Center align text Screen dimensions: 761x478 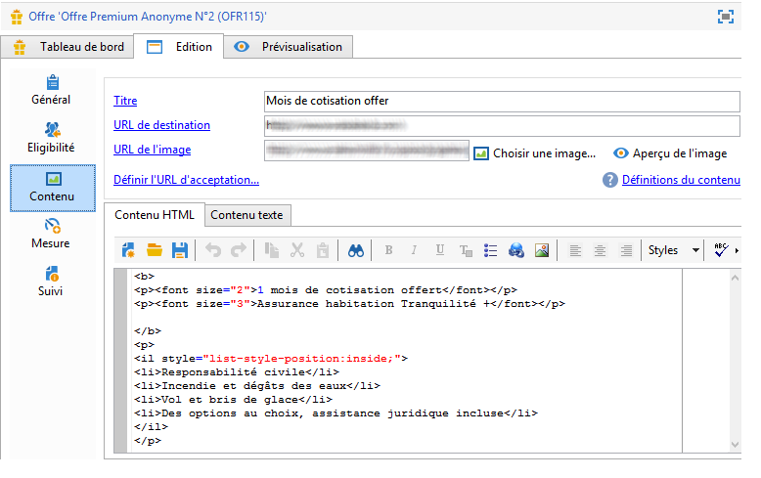601,250
